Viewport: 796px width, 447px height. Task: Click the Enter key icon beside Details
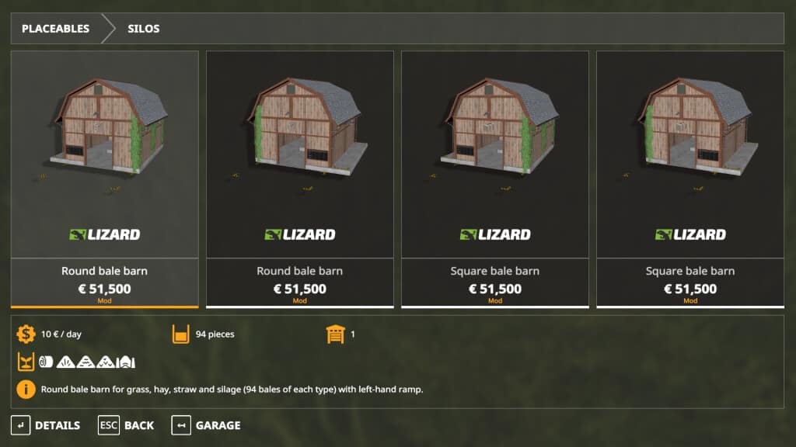[x=21, y=425]
